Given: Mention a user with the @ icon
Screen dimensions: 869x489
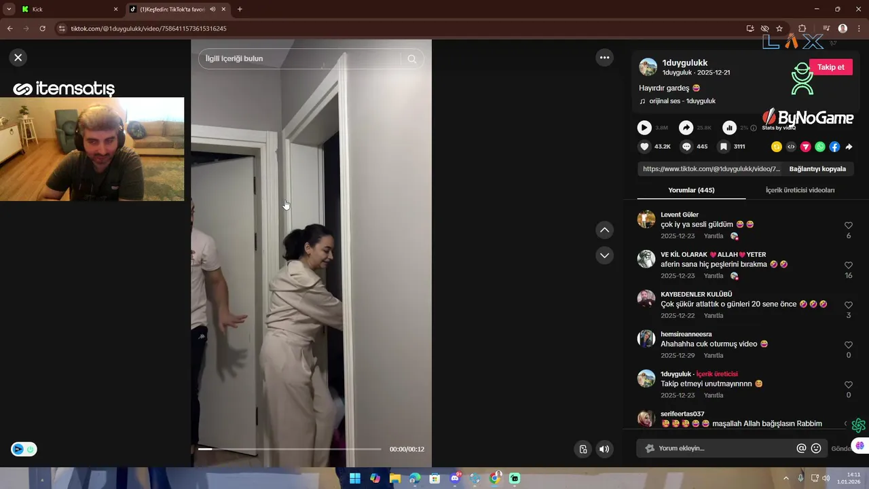Looking at the screenshot, I should [x=801, y=448].
